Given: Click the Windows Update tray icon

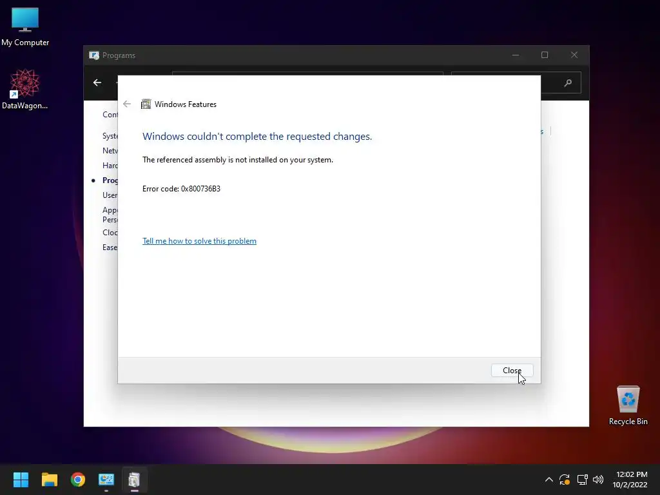Looking at the screenshot, I should point(565,480).
